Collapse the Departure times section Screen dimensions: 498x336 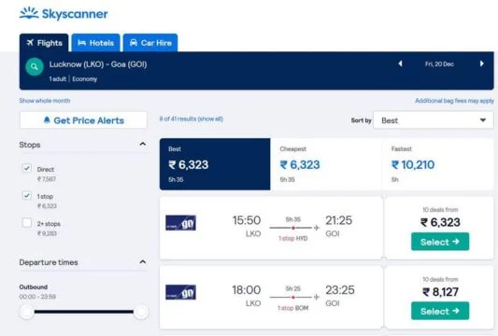point(143,262)
